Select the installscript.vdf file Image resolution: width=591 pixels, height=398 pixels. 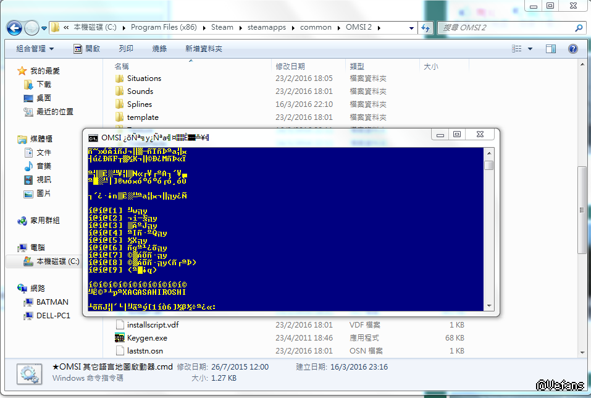point(153,325)
